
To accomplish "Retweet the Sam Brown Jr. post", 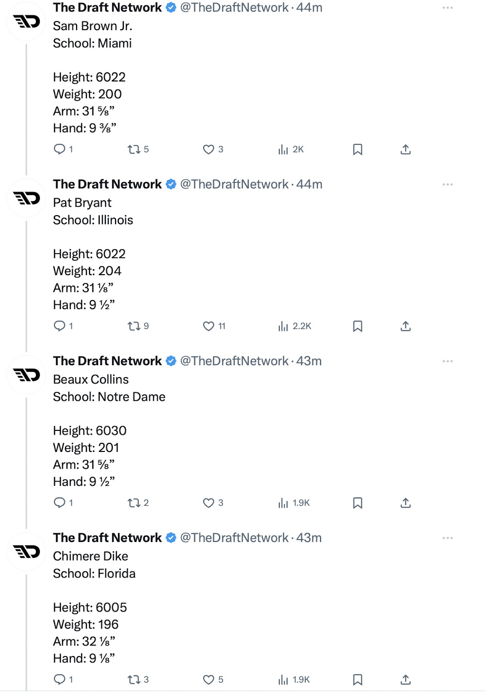I will click(134, 150).
